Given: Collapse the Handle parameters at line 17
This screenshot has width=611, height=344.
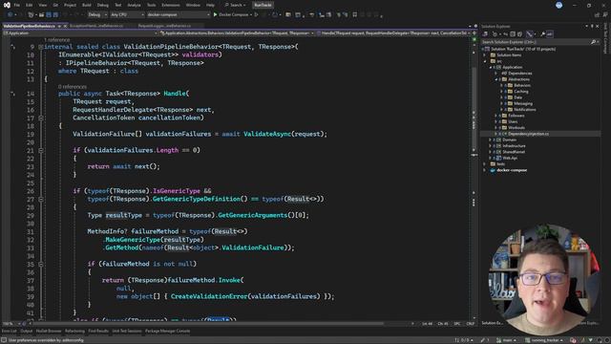Looking at the screenshot, I should click(x=40, y=118).
